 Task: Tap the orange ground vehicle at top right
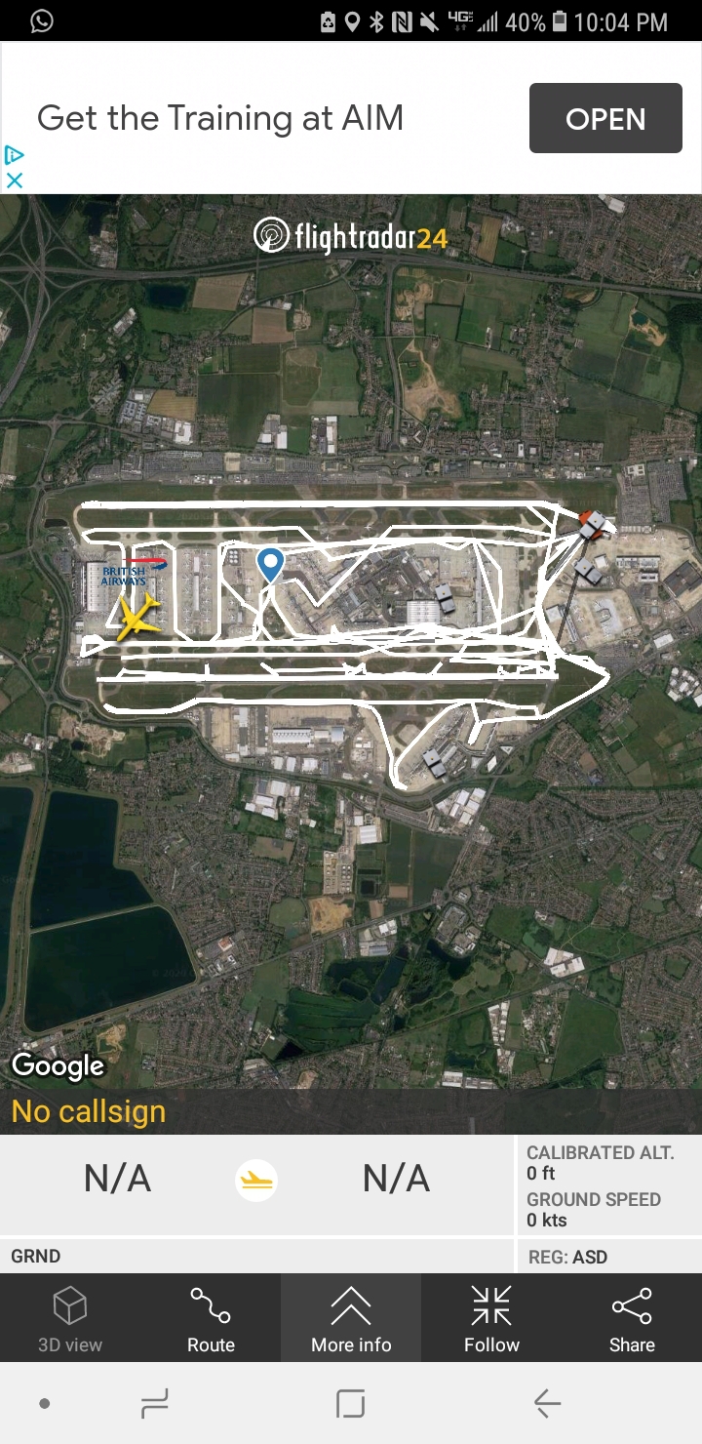[595, 526]
